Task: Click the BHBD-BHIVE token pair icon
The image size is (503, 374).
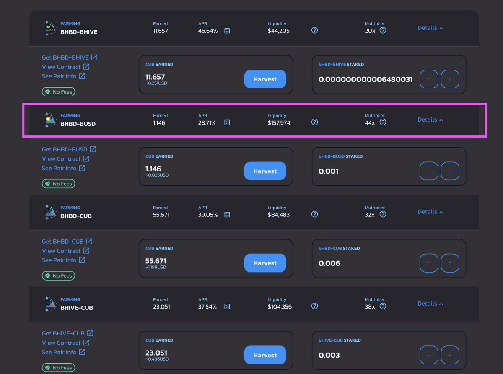Action: [x=50, y=28]
